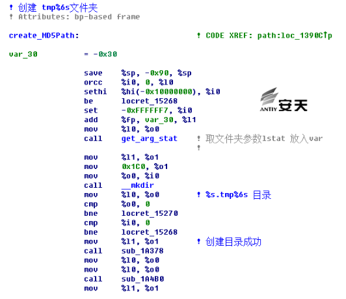
Task: Select the create_MD5Path function label
Action: (44, 36)
